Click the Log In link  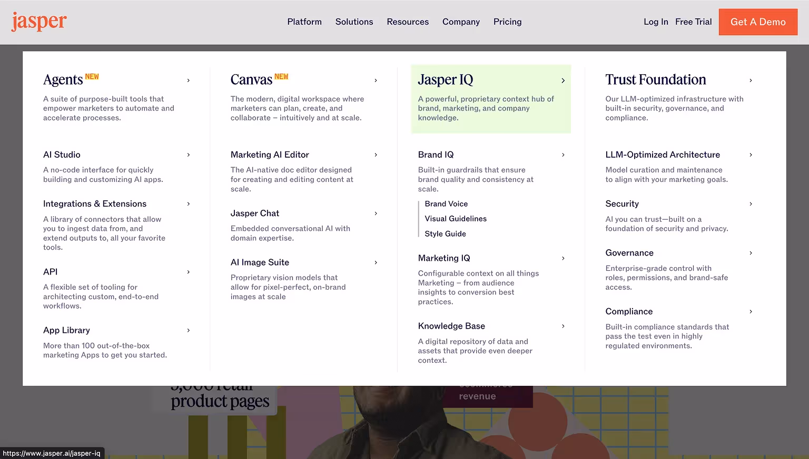(656, 22)
